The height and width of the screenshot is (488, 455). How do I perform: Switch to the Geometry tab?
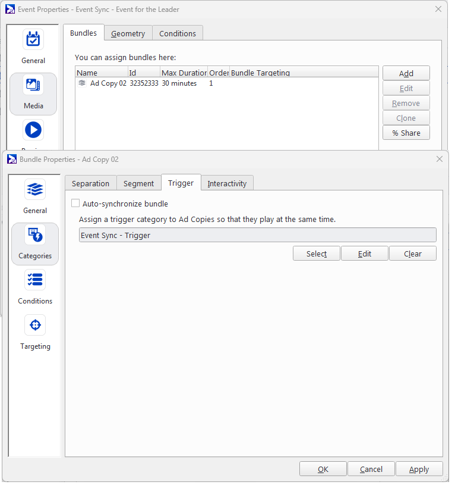128,33
